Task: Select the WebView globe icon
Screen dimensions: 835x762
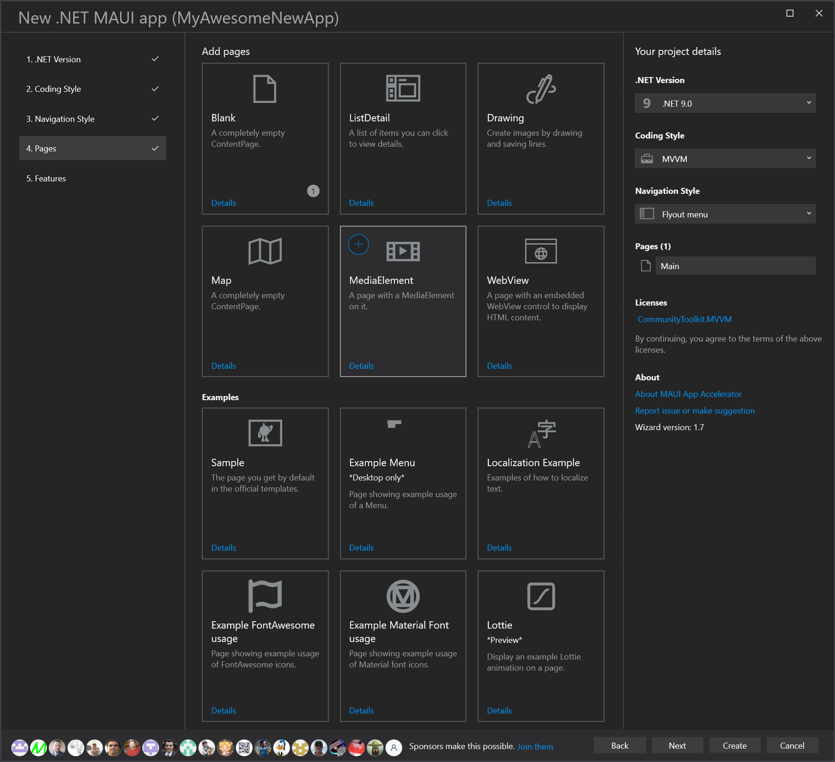Action: coord(541,251)
